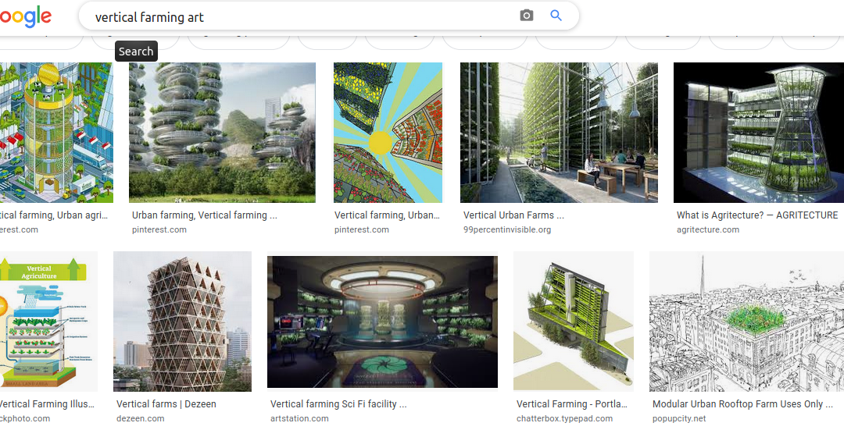Visit the chatterbox.typepad.com source link
Image resolution: width=844 pixels, height=430 pixels.
pos(564,419)
